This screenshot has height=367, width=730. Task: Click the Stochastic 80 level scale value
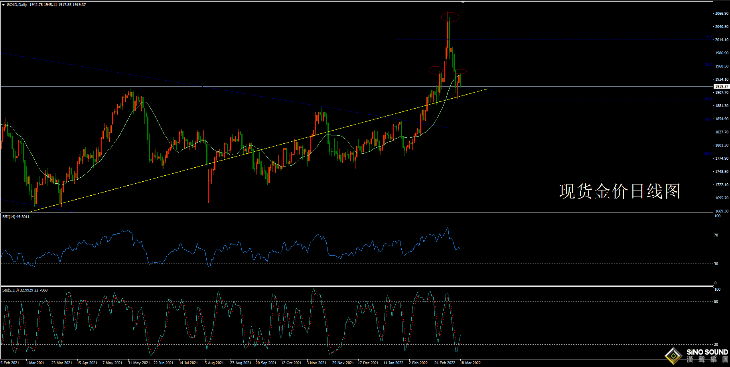[x=716, y=302]
